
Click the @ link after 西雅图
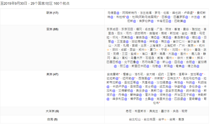point(149,78)
